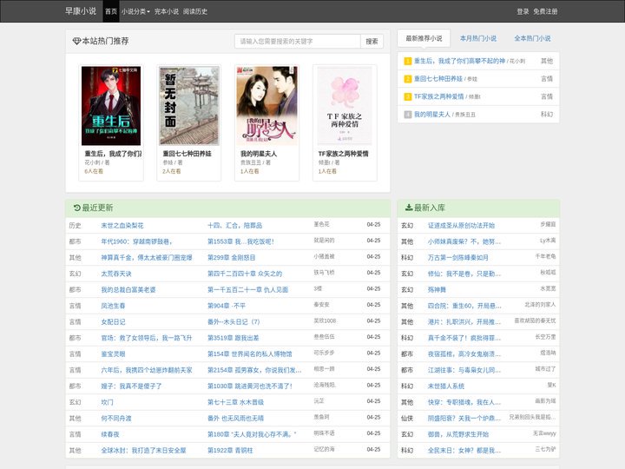Click the 早康小说 site logo
625x469 pixels.
point(81,11)
